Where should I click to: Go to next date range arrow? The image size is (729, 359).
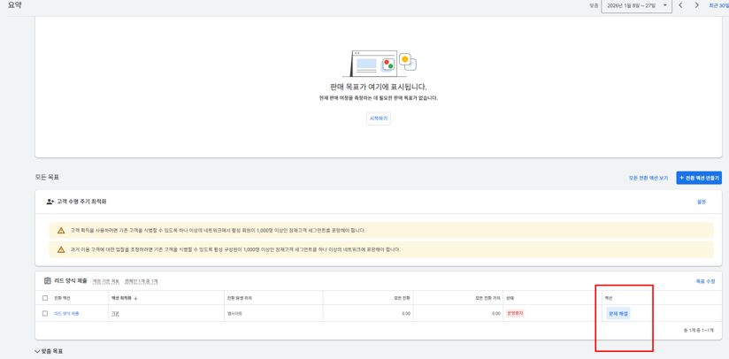coord(696,6)
